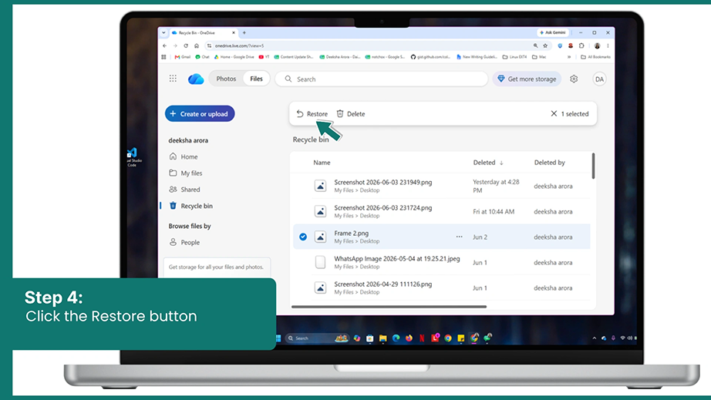
Task: Open the Linux EXT4 bookmark folder
Action: [514, 57]
